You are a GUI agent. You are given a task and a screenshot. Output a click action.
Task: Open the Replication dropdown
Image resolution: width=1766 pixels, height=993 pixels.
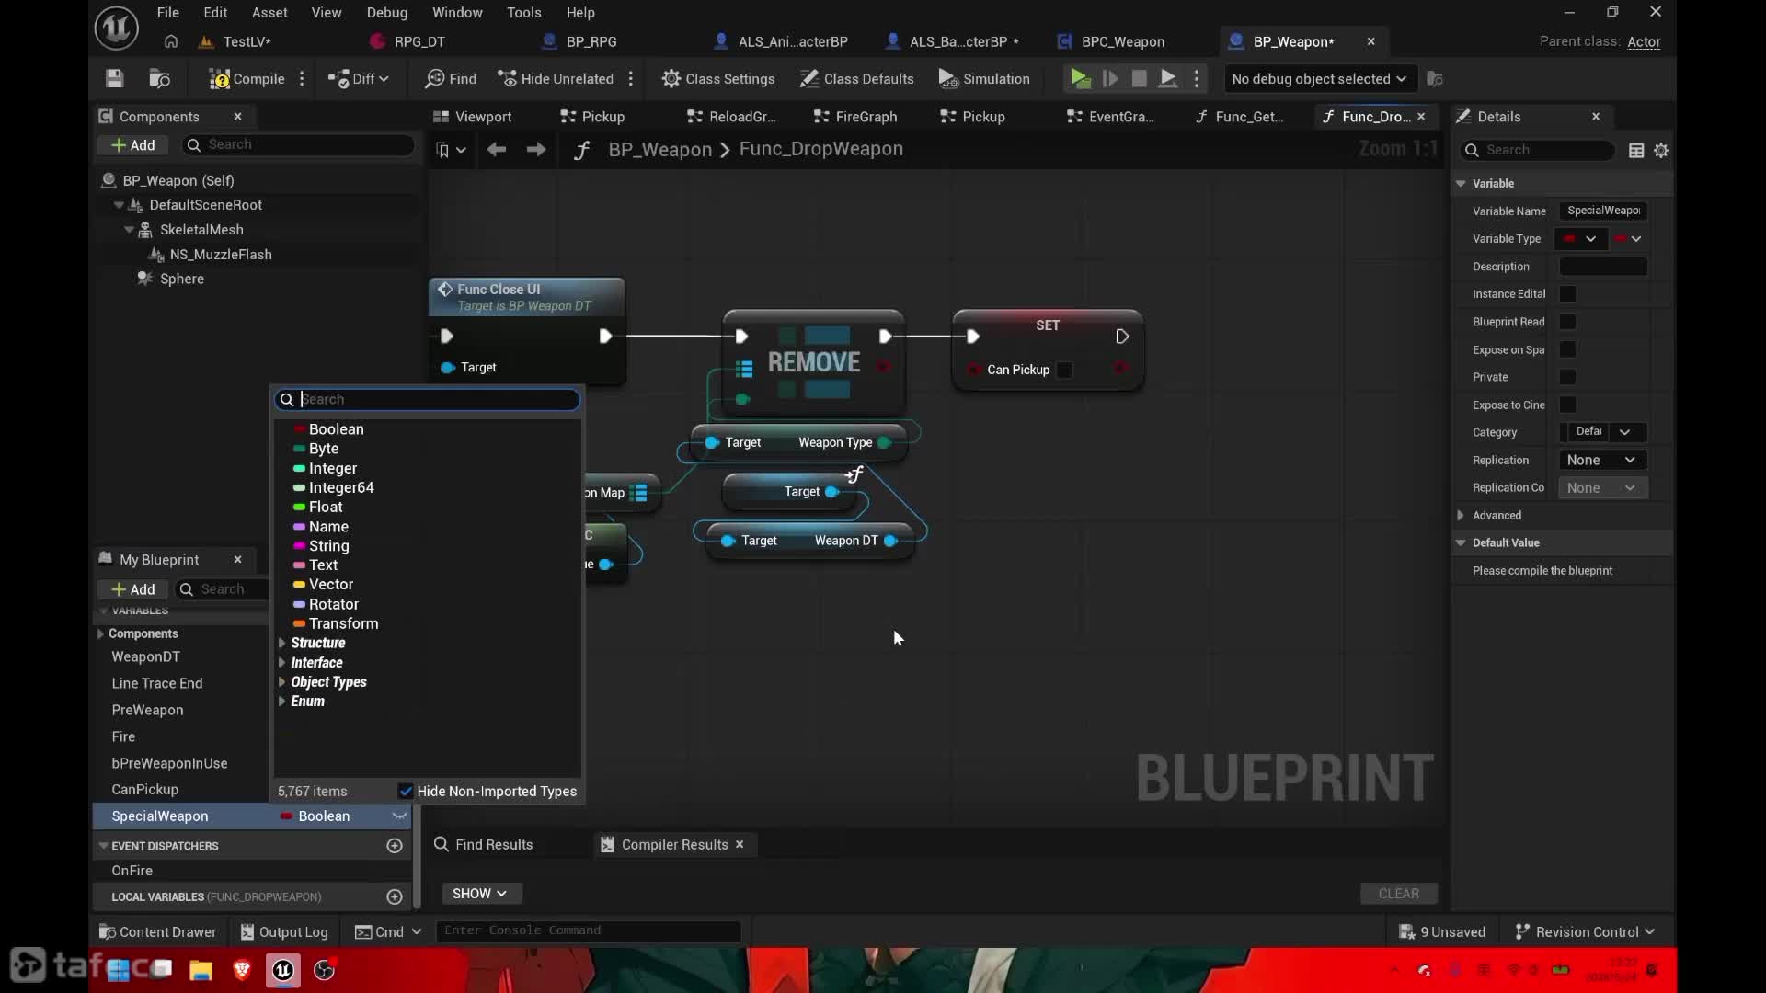(1601, 460)
